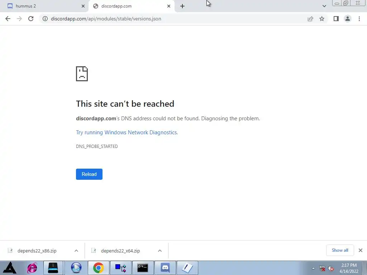The height and width of the screenshot is (275, 367).
Task: Click Chrome icon in the taskbar
Action: click(x=99, y=268)
